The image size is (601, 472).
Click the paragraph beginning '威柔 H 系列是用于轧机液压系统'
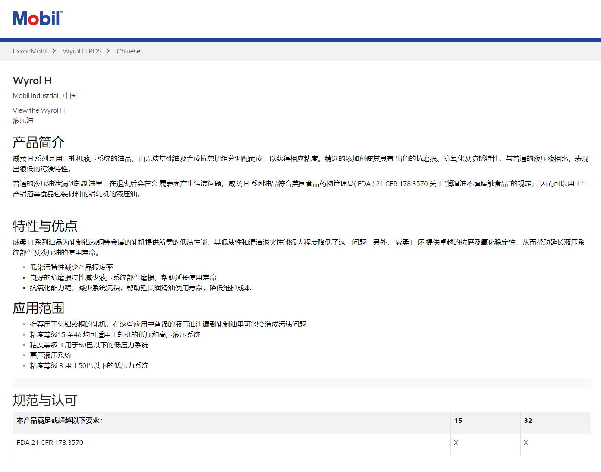coord(301,164)
